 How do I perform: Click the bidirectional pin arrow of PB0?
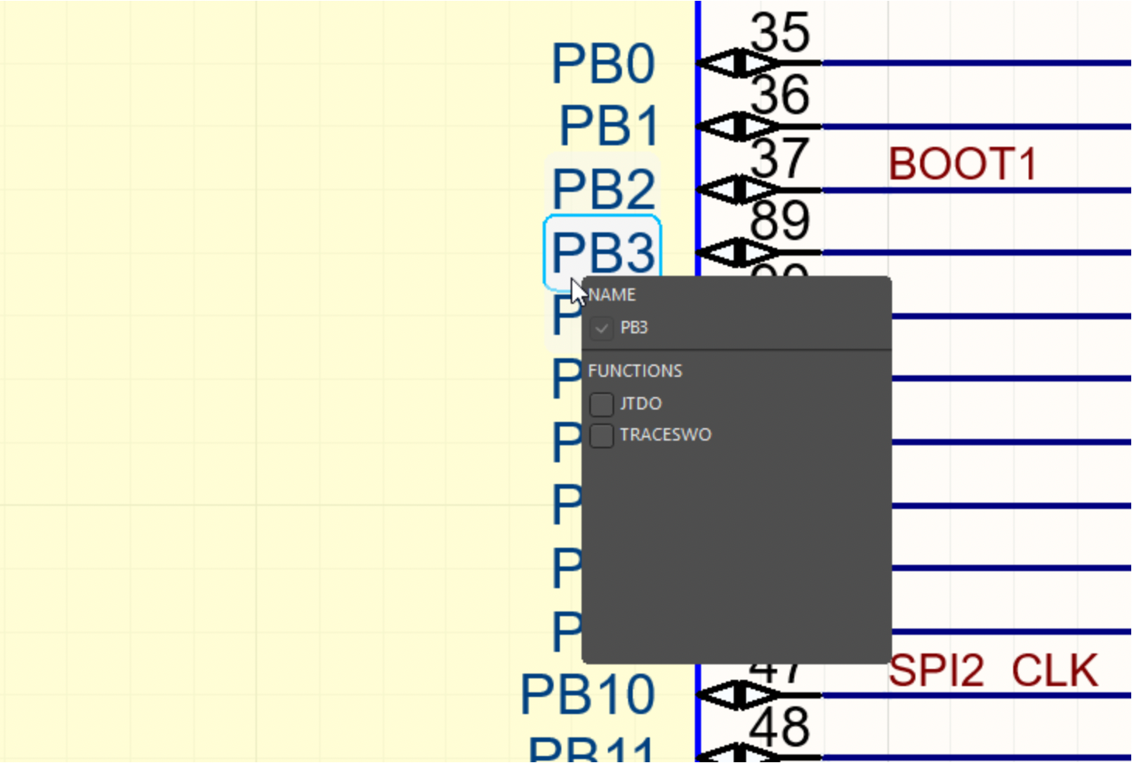tap(738, 64)
